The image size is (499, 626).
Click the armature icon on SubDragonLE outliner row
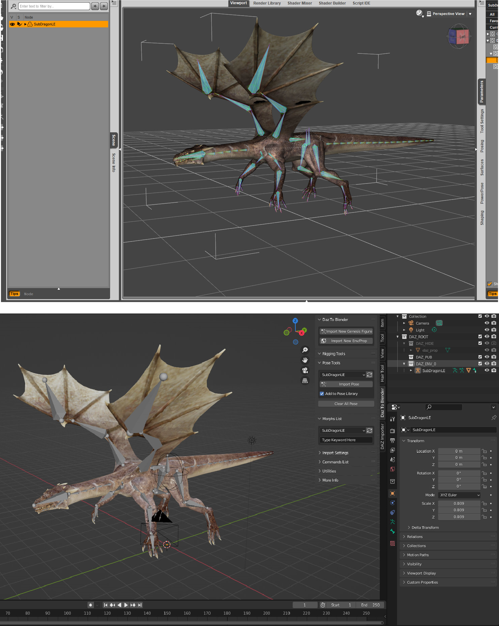(418, 371)
